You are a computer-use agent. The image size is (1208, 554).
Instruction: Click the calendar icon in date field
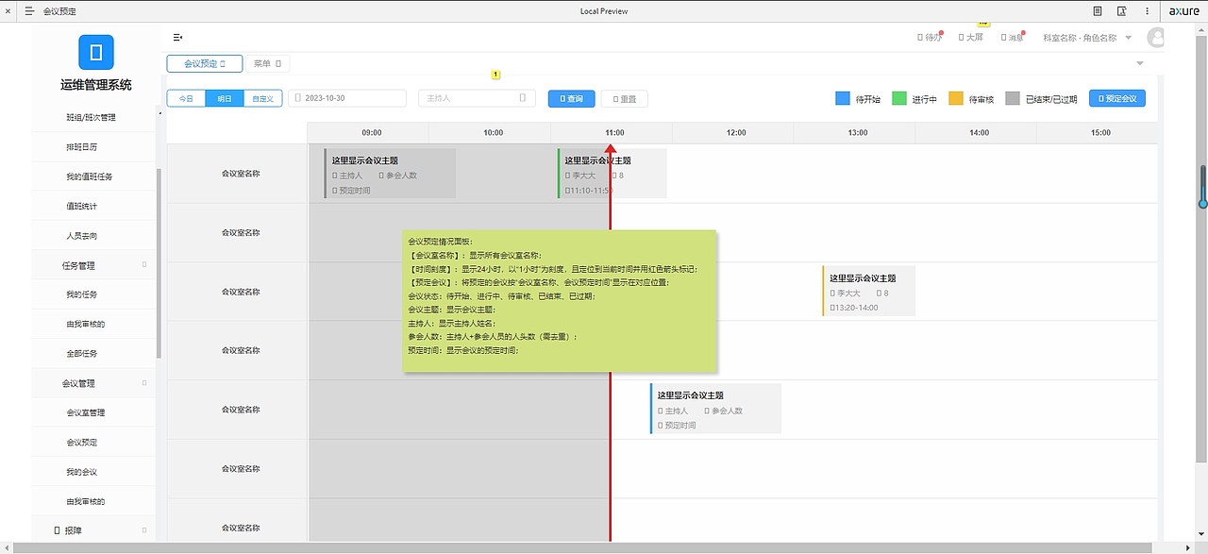297,98
